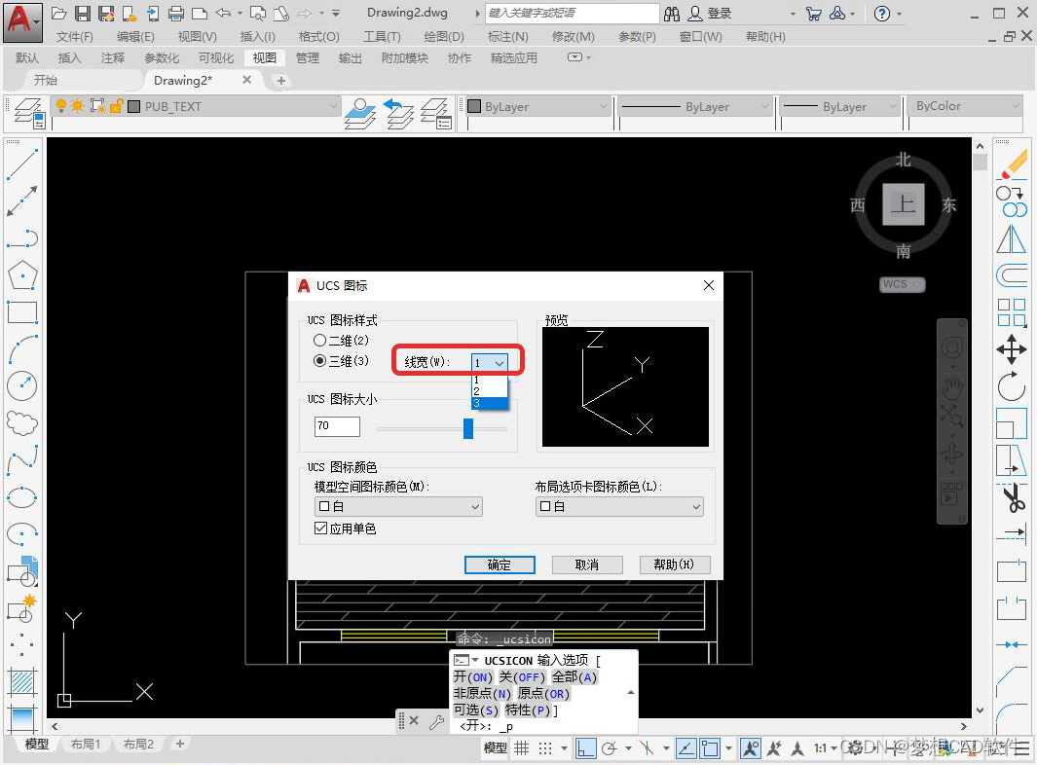Select the Rotate tool on the right toolbar
Viewport: 1037px width, 765px height.
point(1013,386)
